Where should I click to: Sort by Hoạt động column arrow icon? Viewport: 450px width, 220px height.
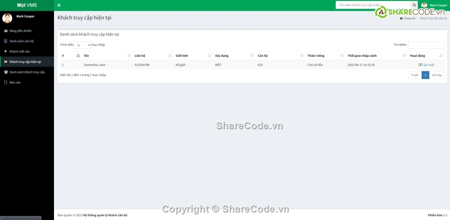(441, 56)
